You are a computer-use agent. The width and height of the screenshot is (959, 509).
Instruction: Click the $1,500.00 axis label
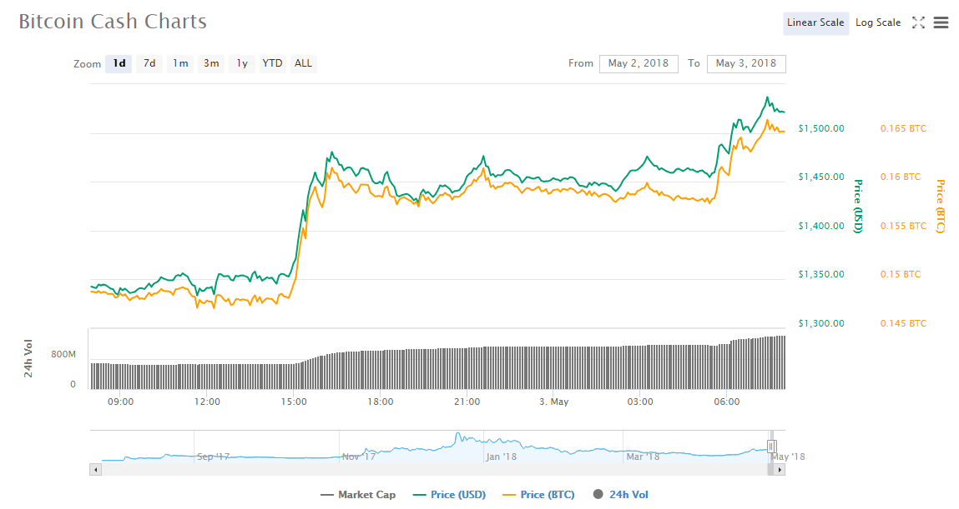pos(820,129)
